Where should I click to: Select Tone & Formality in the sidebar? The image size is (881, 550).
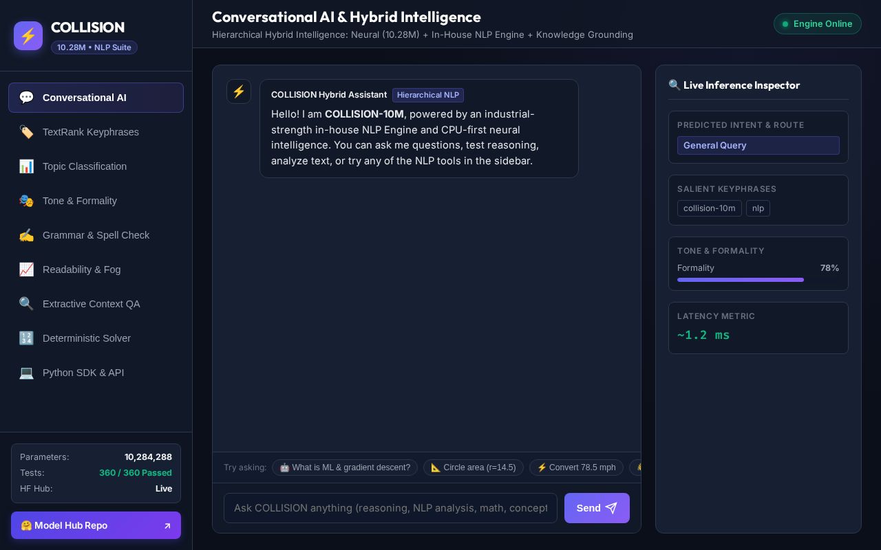tap(96, 201)
